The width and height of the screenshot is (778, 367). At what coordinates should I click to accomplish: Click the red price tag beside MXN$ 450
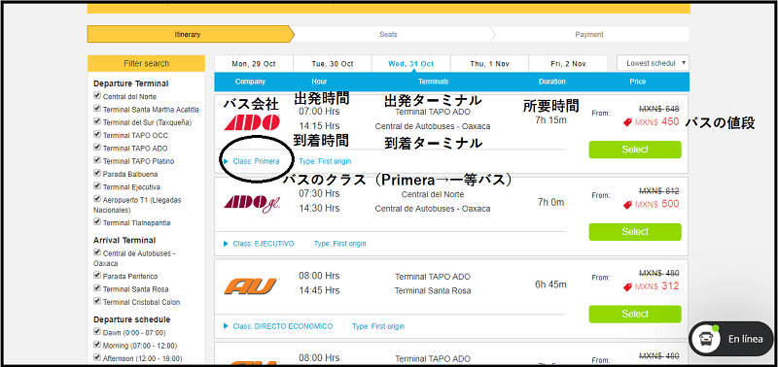[x=627, y=122]
